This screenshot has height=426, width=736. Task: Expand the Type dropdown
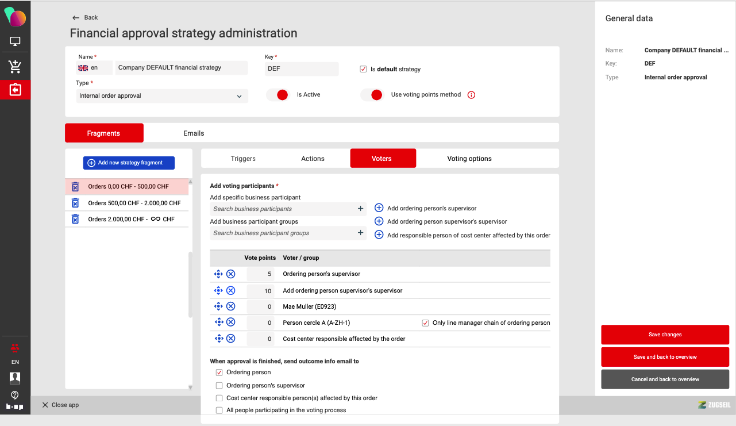(x=162, y=96)
